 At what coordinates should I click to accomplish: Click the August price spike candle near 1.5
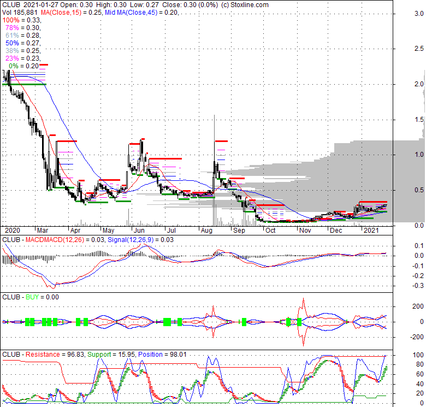coord(214,152)
